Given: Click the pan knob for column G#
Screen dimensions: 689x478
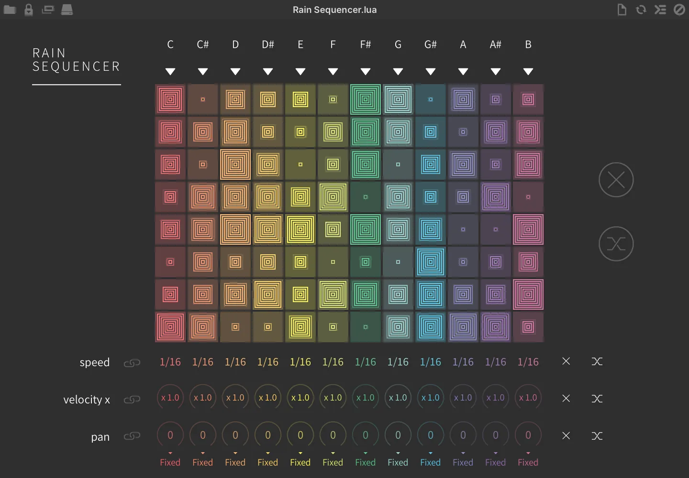Looking at the screenshot, I should coord(431,435).
